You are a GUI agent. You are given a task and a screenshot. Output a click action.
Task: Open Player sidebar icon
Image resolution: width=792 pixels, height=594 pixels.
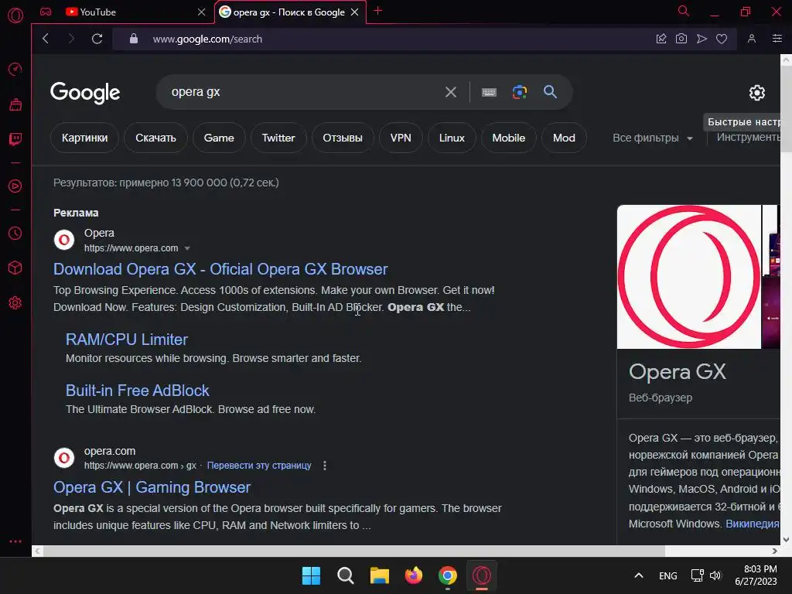pyautogui.click(x=15, y=186)
